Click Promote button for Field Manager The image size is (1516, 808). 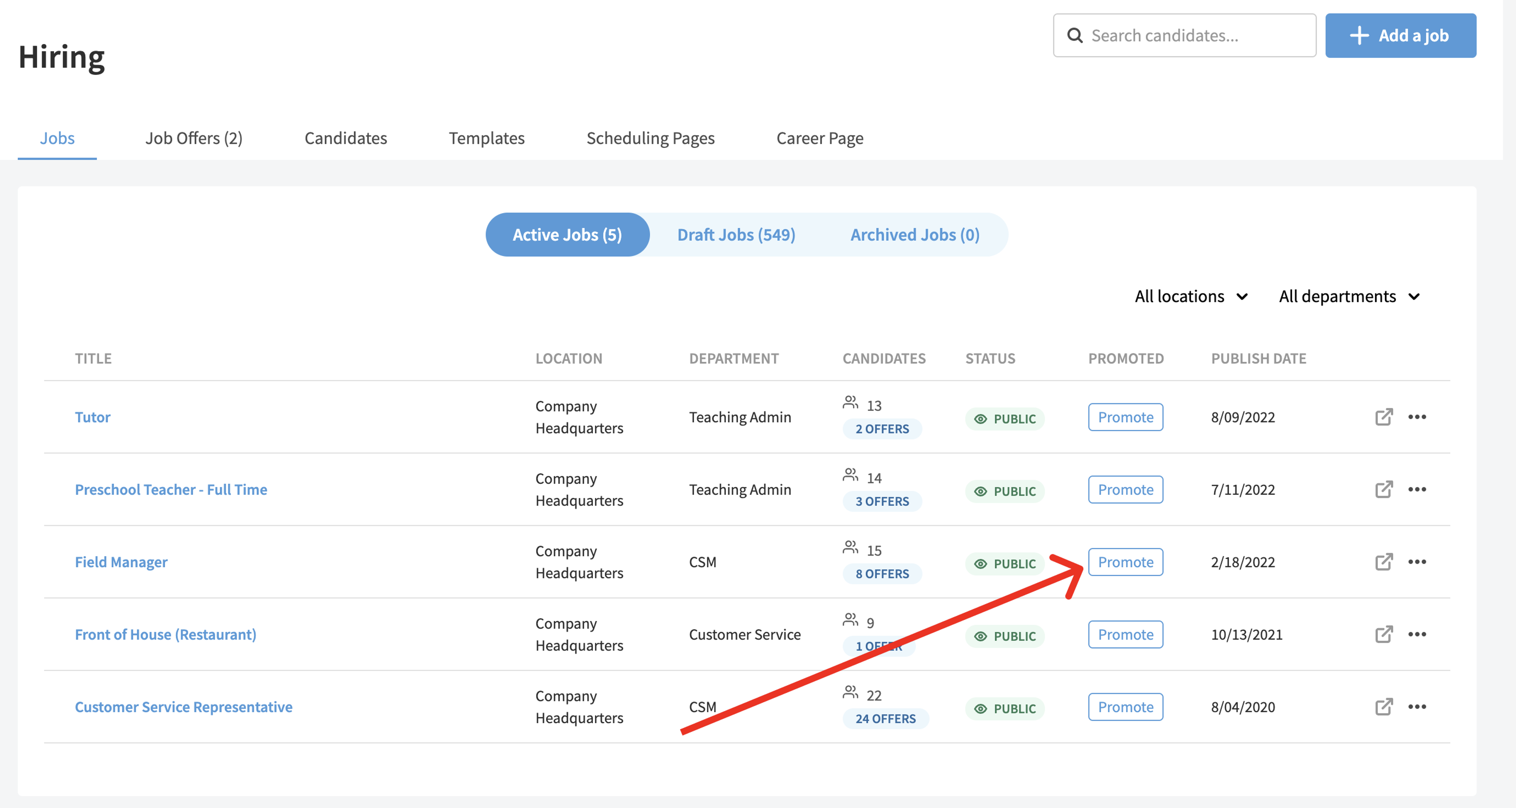pyautogui.click(x=1125, y=562)
